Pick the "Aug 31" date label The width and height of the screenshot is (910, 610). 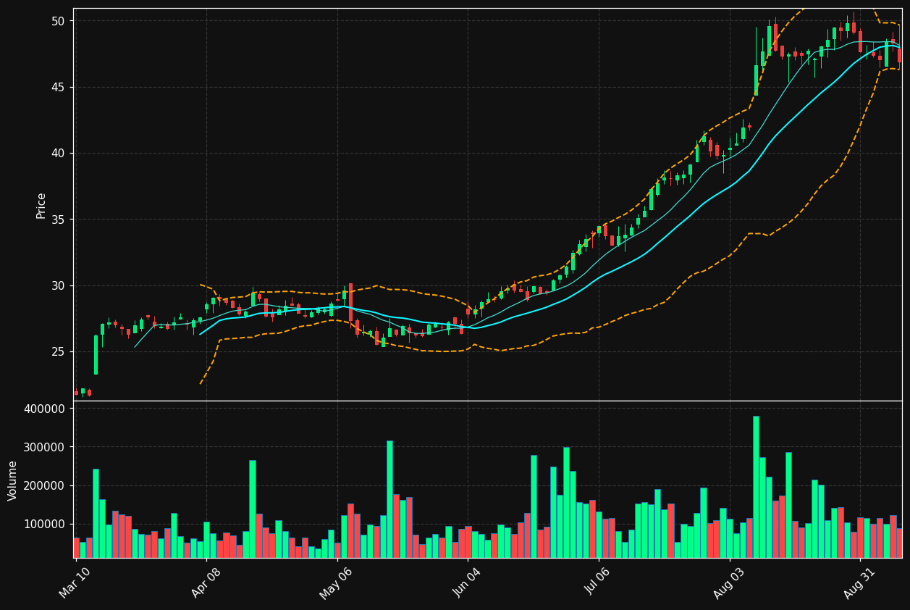coord(860,582)
